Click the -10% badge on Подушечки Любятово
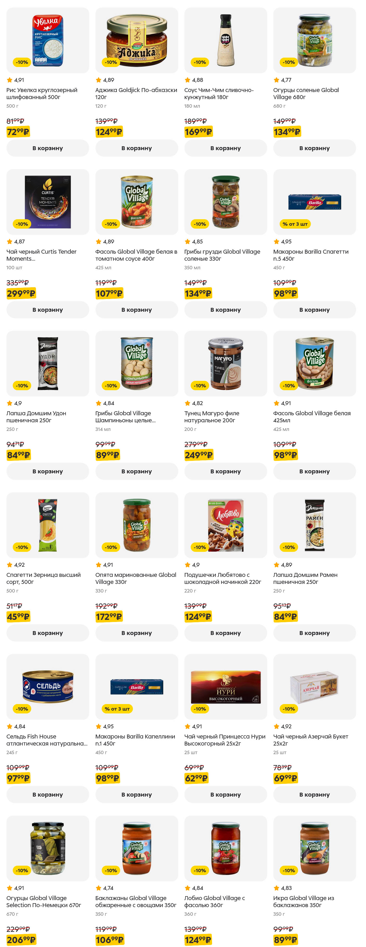 point(200,547)
